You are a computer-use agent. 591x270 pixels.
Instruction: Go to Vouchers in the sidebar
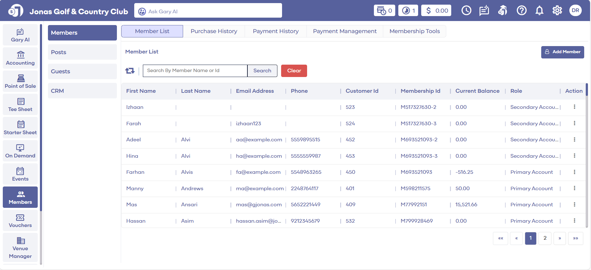[x=20, y=221]
